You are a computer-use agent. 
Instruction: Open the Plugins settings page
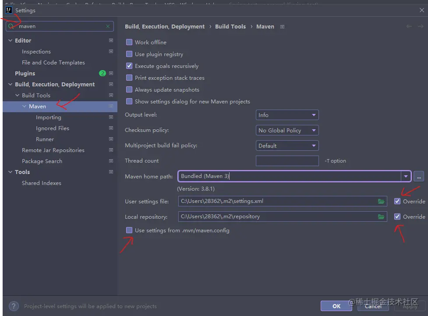tap(25, 74)
